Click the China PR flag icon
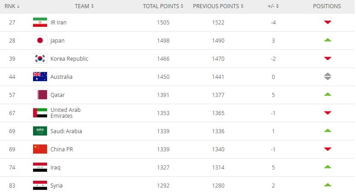This screenshot has height=193, width=356. pos(40,149)
